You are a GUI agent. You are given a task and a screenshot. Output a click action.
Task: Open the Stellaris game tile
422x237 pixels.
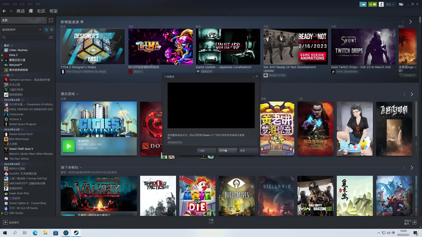(276, 196)
